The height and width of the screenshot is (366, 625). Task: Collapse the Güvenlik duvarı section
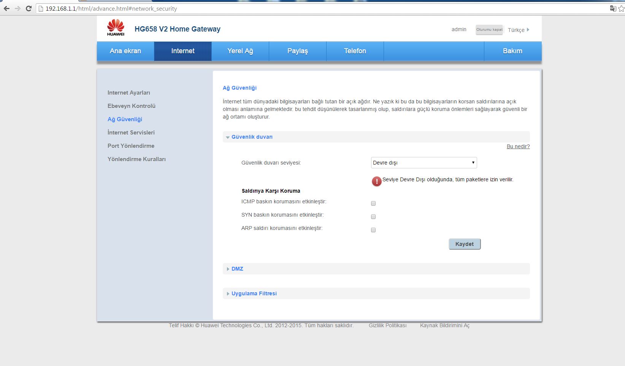click(x=252, y=137)
